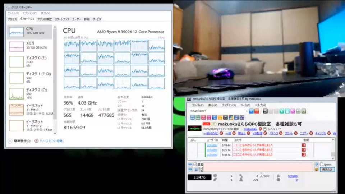Collapse Task Manager with 簡易表示 chevron
Viewport: 345px width, 194px height.
click(10, 141)
